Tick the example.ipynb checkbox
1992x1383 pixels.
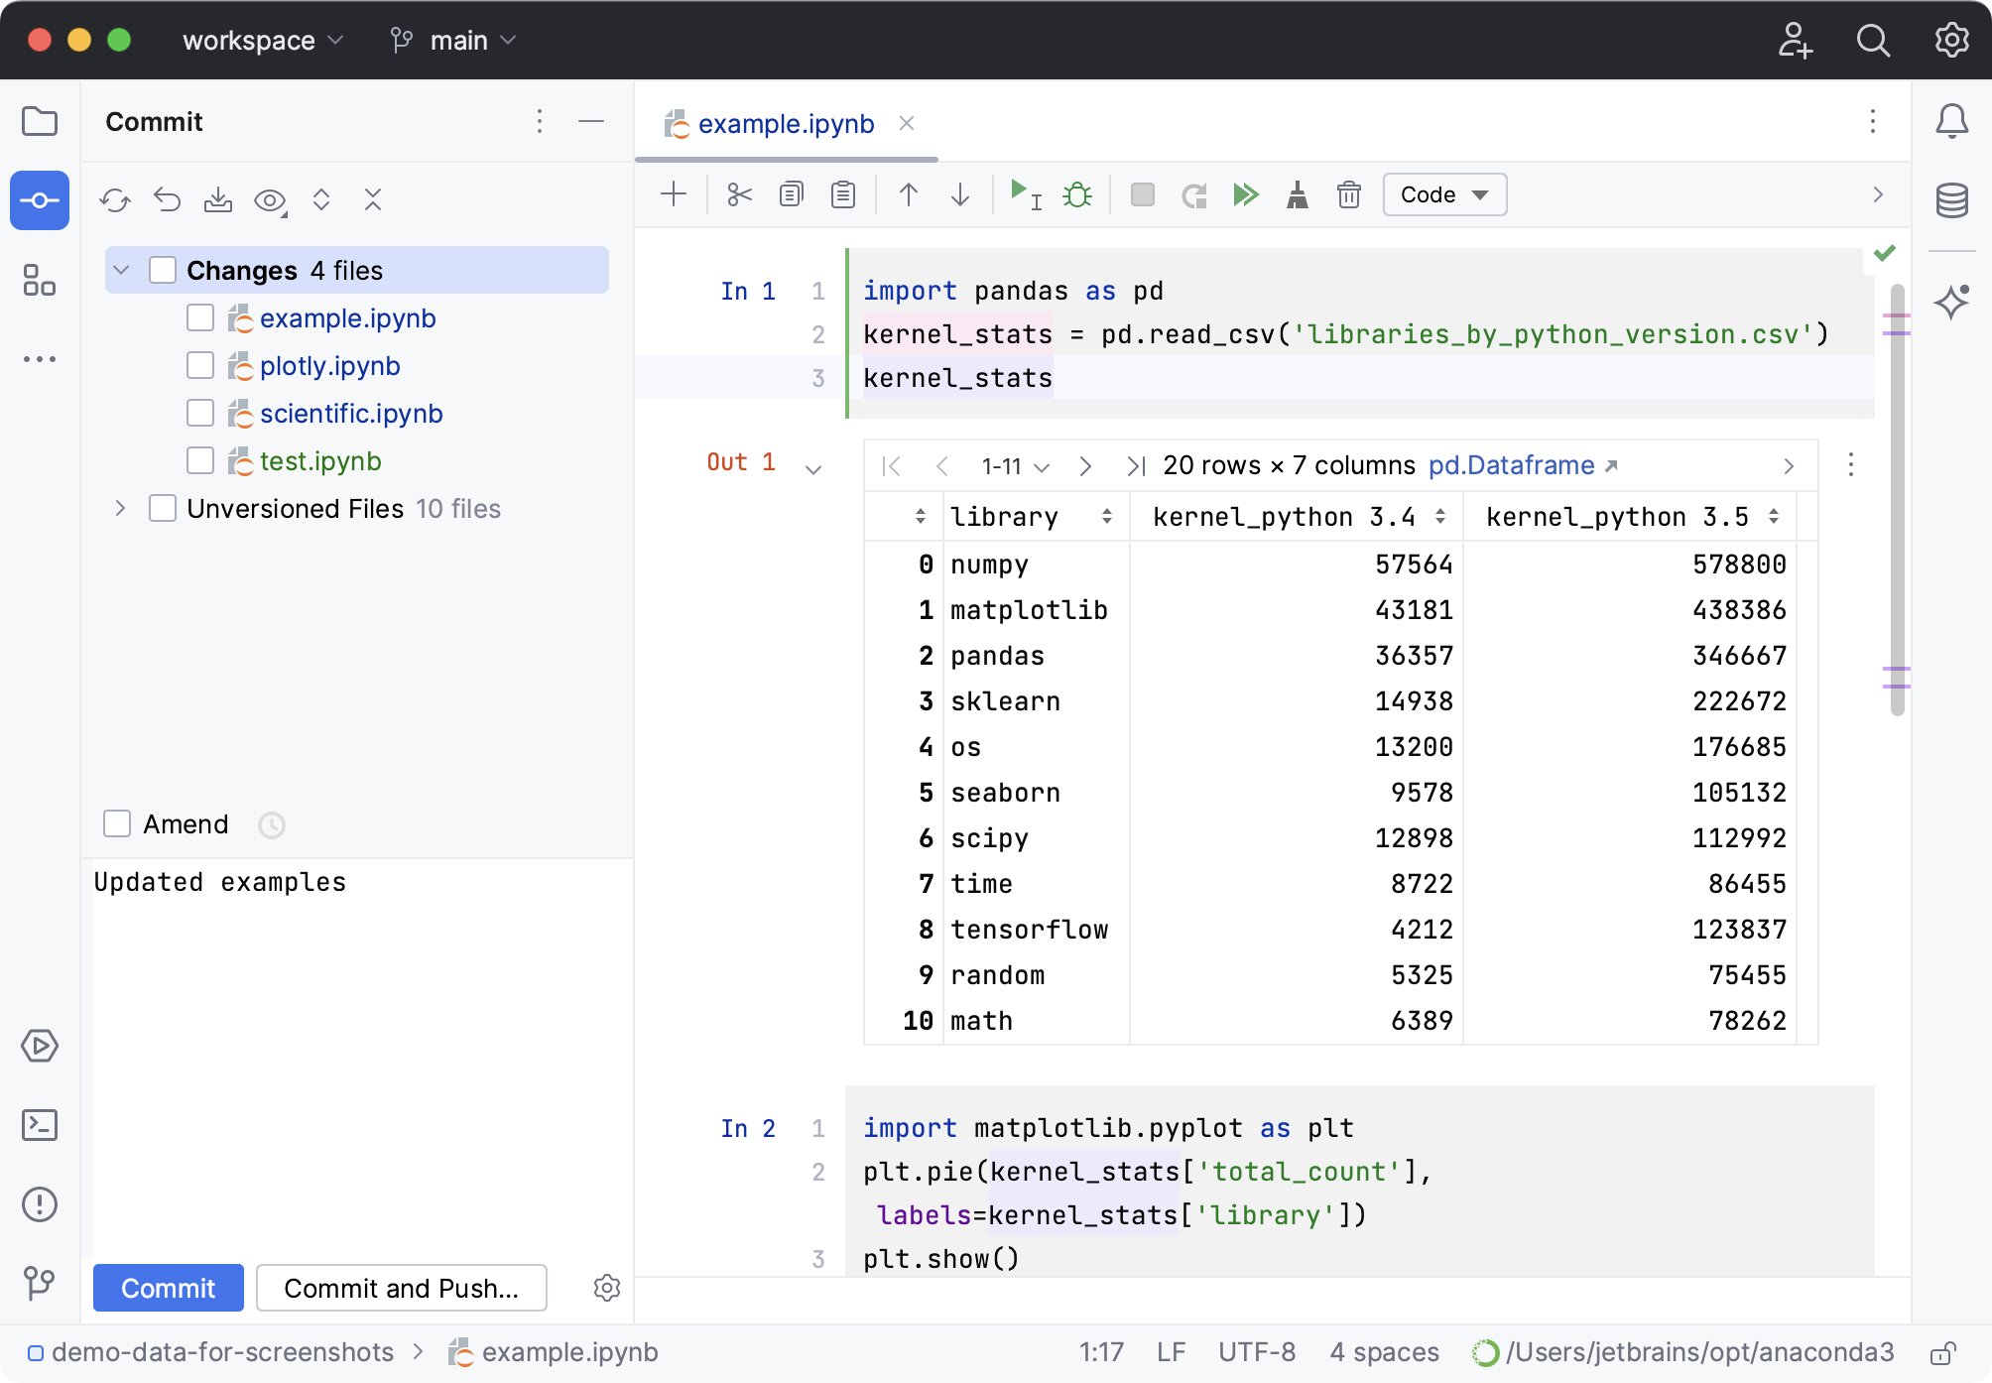pos(200,317)
